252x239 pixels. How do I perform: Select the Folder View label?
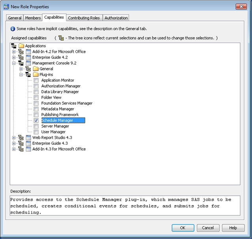pos(51,97)
